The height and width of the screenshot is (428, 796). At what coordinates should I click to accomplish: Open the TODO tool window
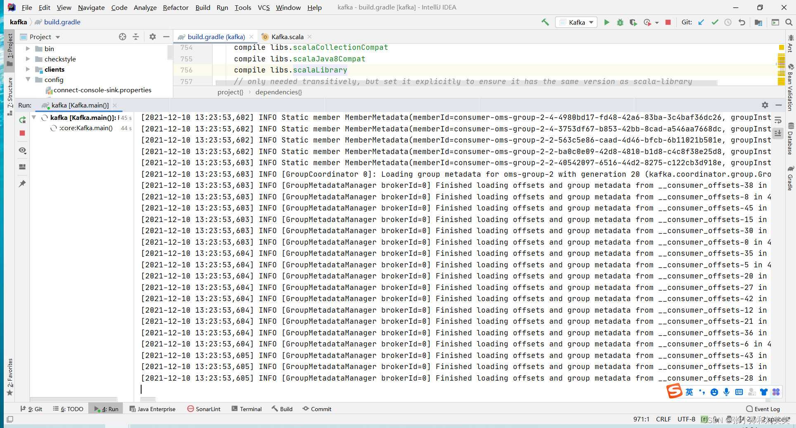pos(68,409)
